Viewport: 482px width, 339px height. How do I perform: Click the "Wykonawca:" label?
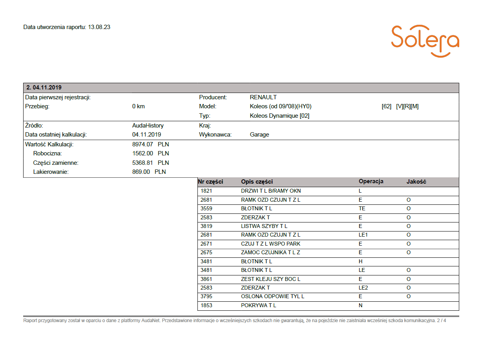[215, 135]
